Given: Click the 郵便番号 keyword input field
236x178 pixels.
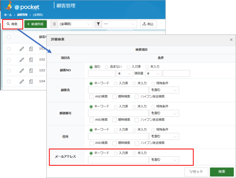Looking at the screenshot, I should 118,113.
